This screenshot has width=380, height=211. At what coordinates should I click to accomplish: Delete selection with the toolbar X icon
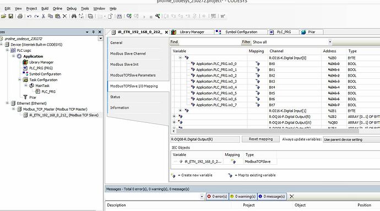64,16
